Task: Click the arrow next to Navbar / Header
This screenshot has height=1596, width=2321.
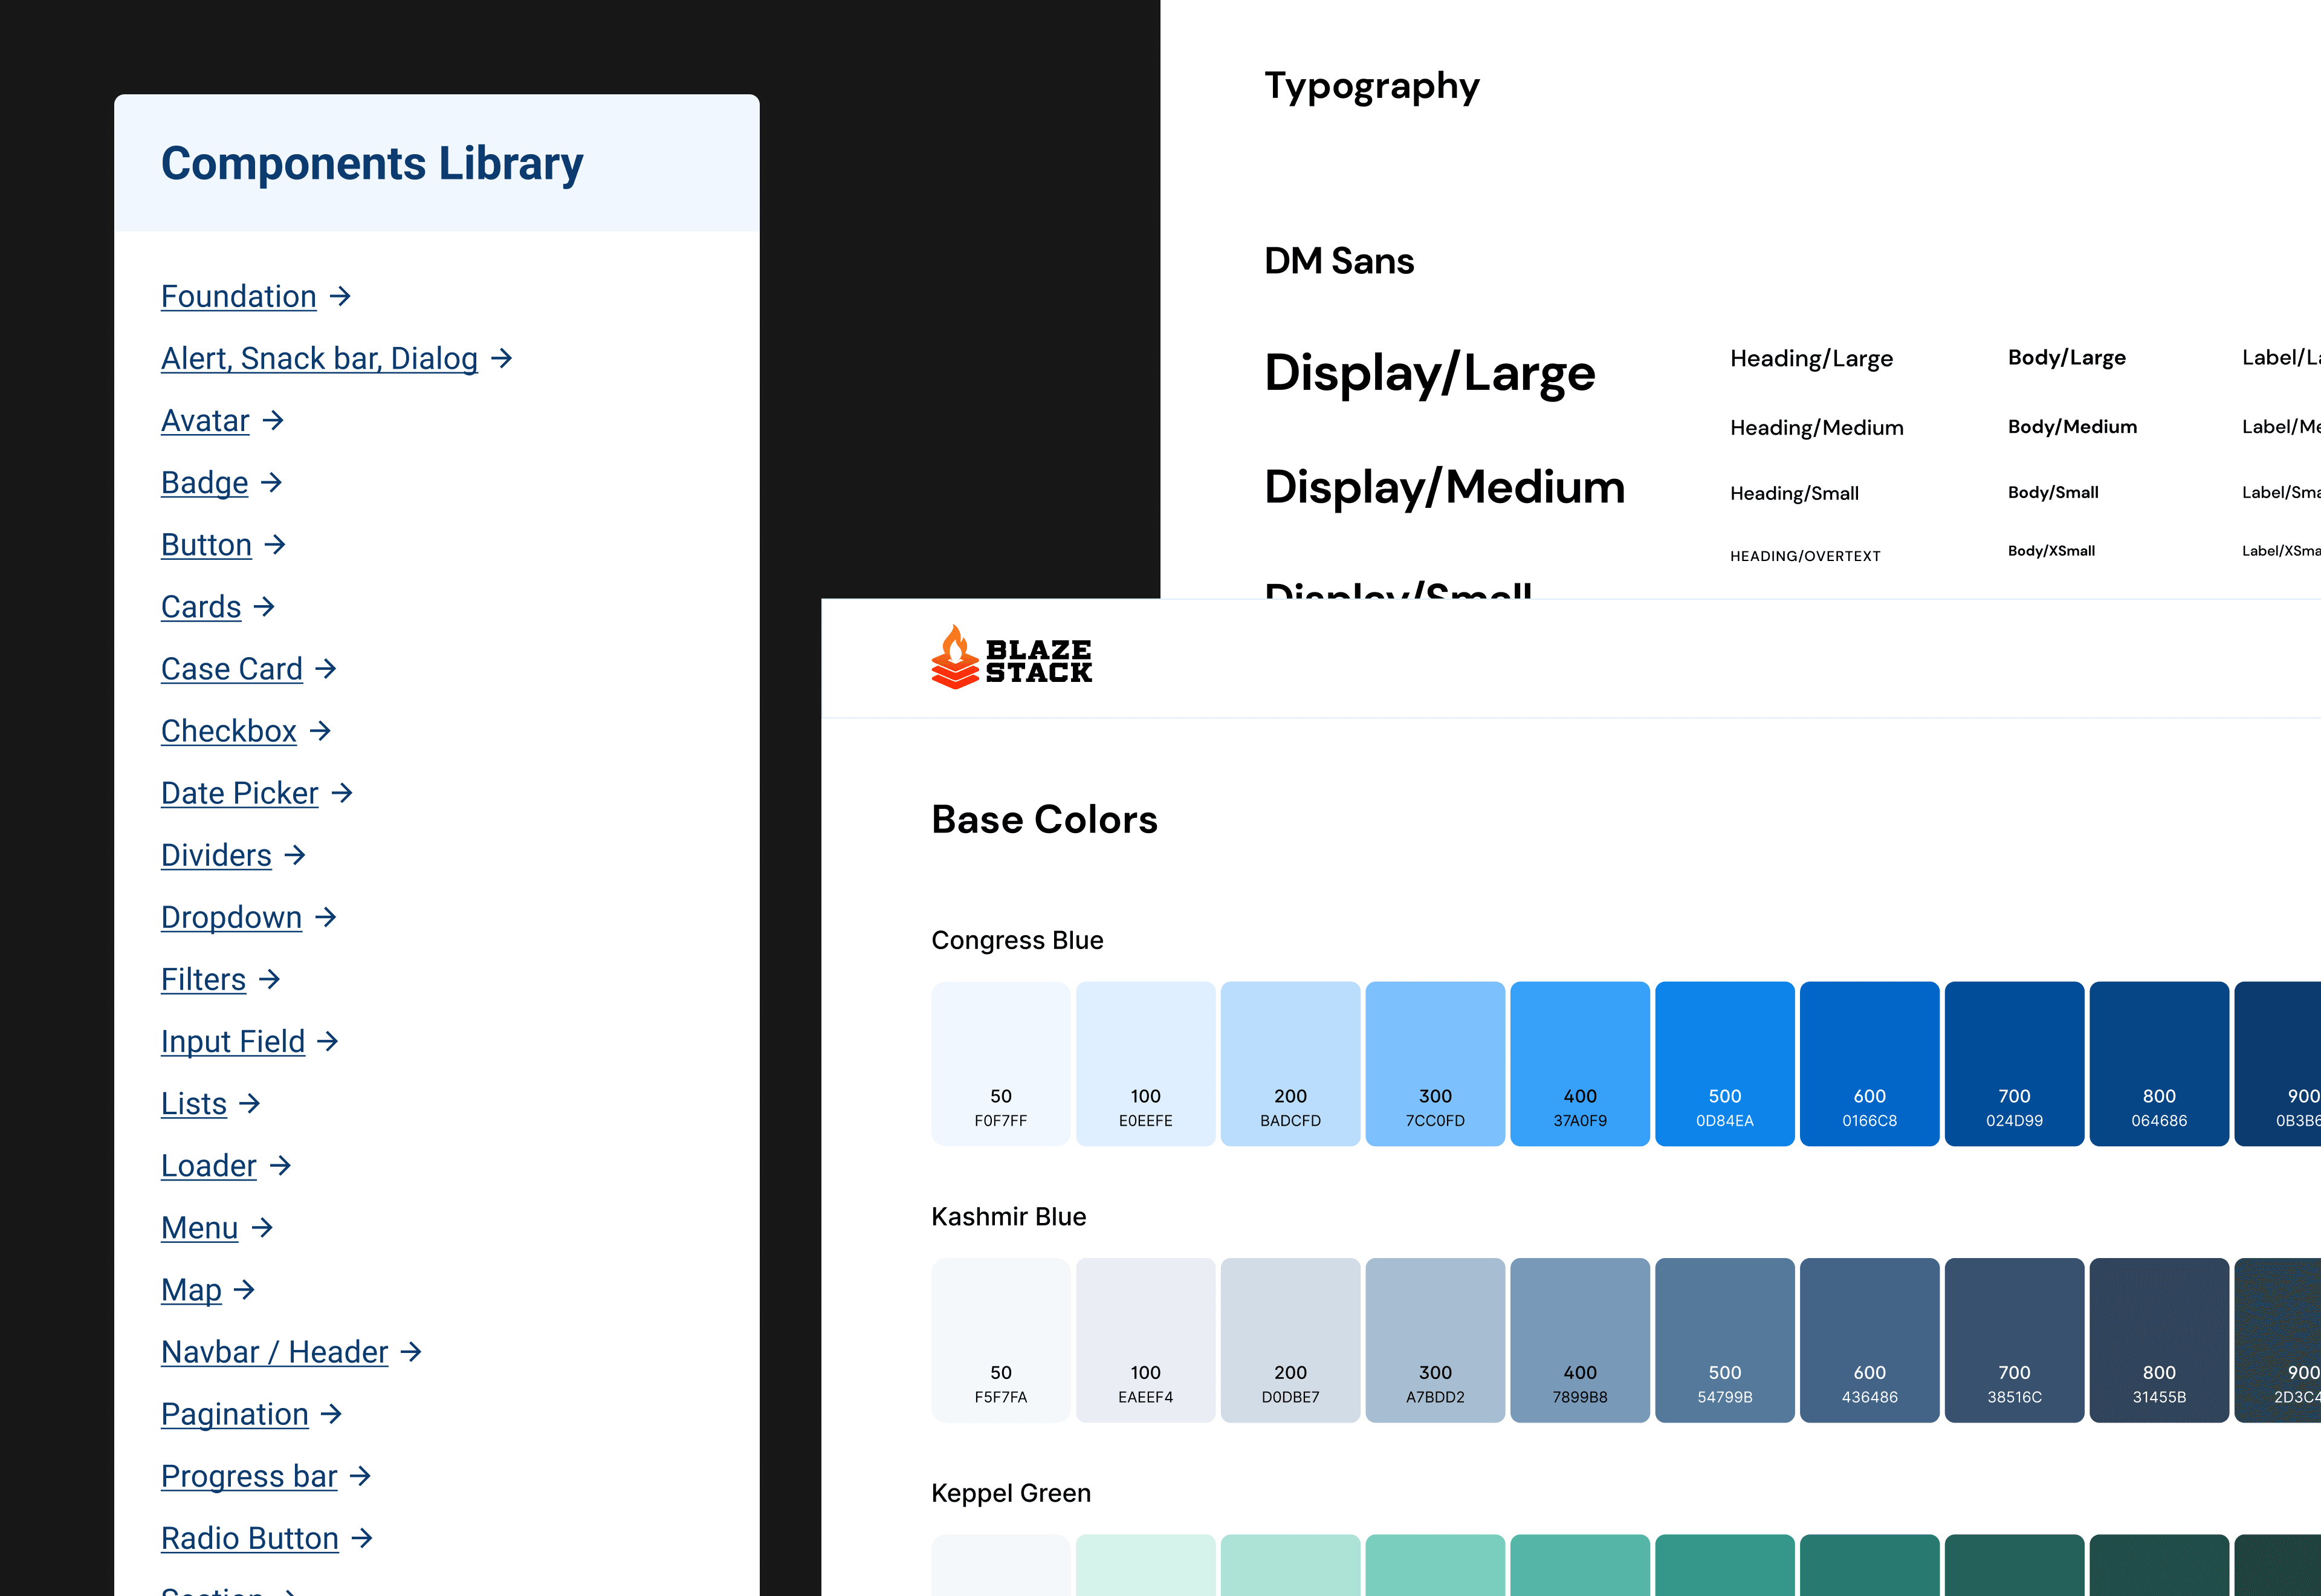Action: (411, 1352)
